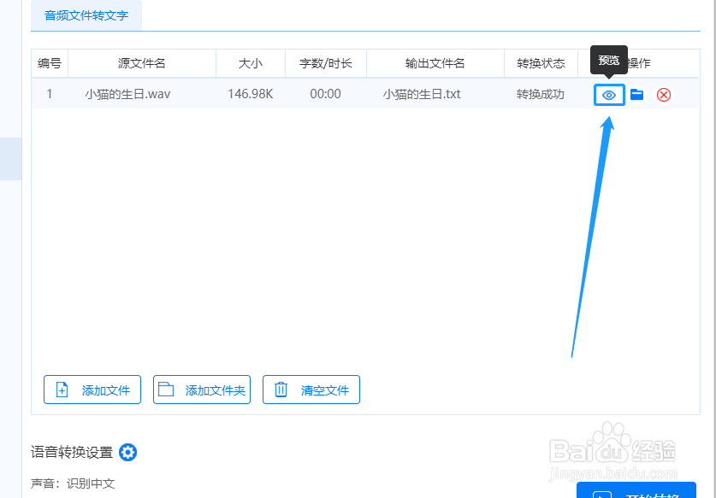Screen dimensions: 716x498
Task: Click the 添加文件夹 button
Action: [201, 390]
